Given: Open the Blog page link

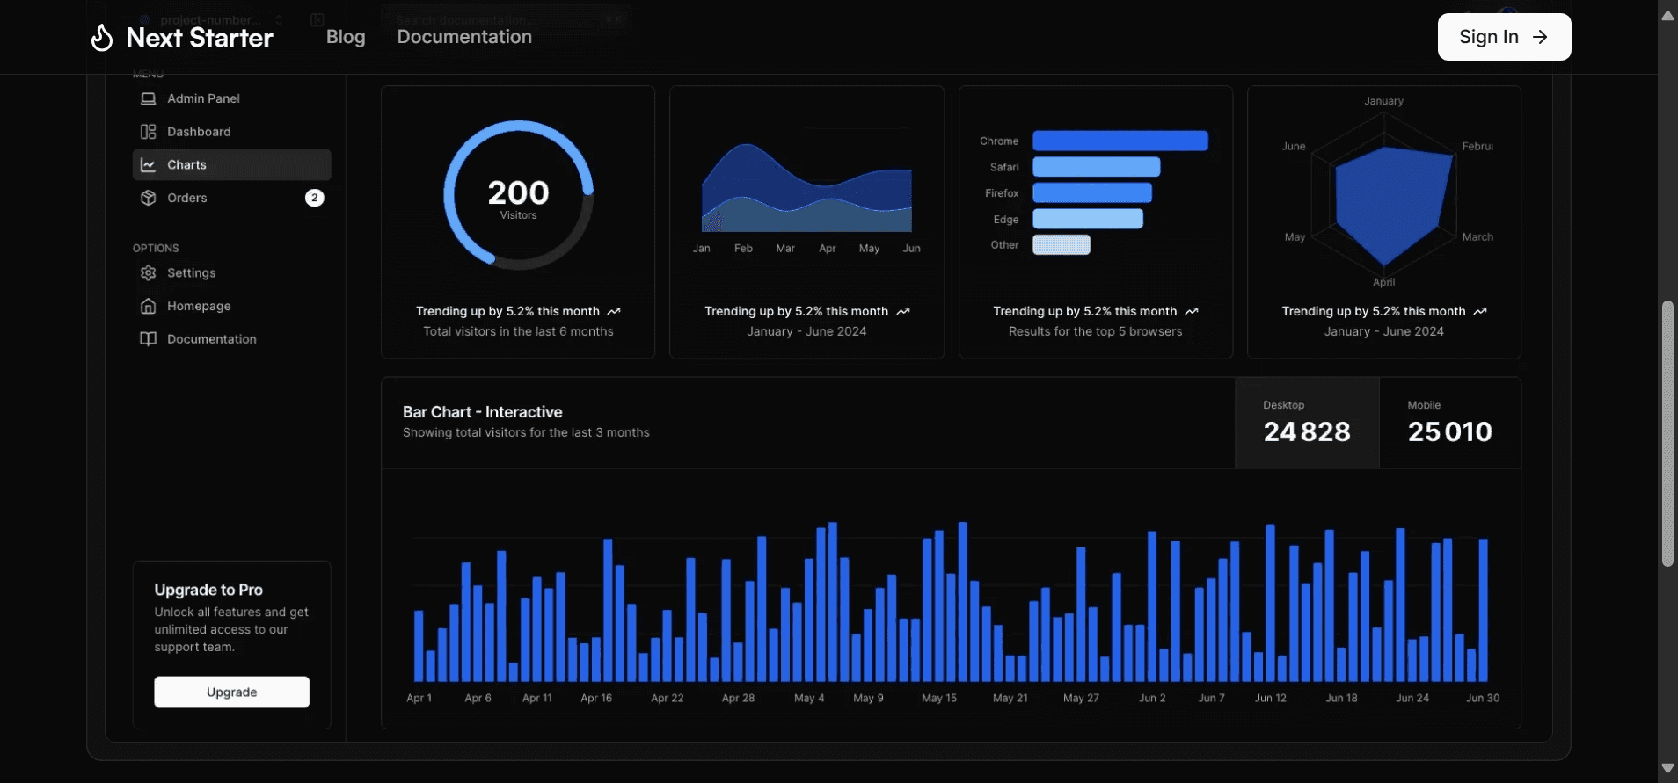Looking at the screenshot, I should click(346, 37).
